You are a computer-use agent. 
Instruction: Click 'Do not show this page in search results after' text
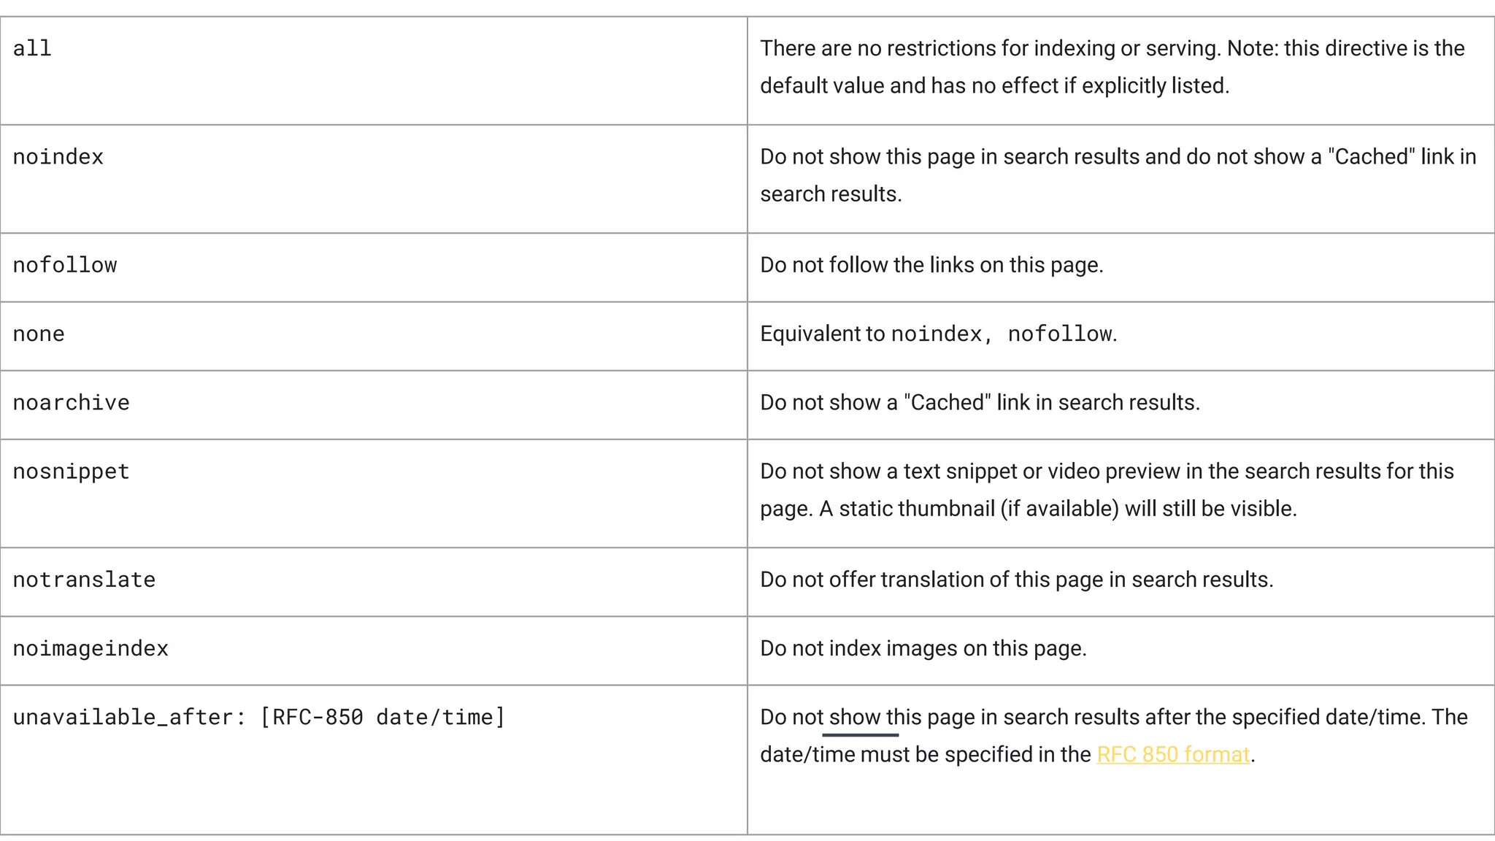1114,735
